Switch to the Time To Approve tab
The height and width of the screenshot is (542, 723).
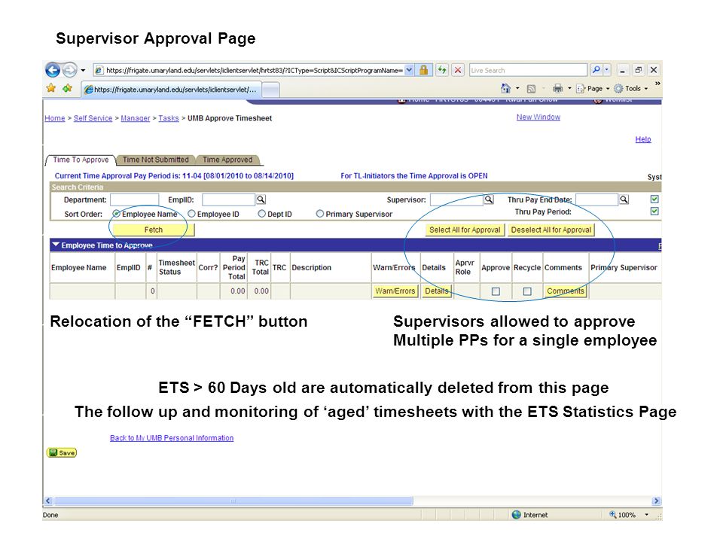pyautogui.click(x=81, y=160)
